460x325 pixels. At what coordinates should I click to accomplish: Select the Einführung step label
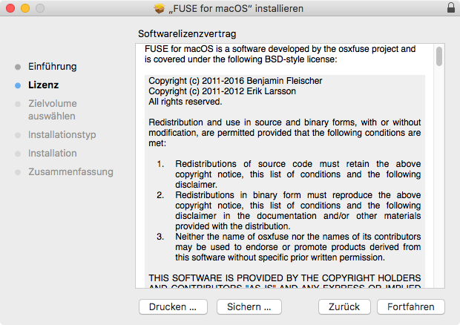click(x=52, y=67)
